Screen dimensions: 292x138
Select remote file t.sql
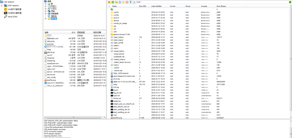[x=113, y=115]
